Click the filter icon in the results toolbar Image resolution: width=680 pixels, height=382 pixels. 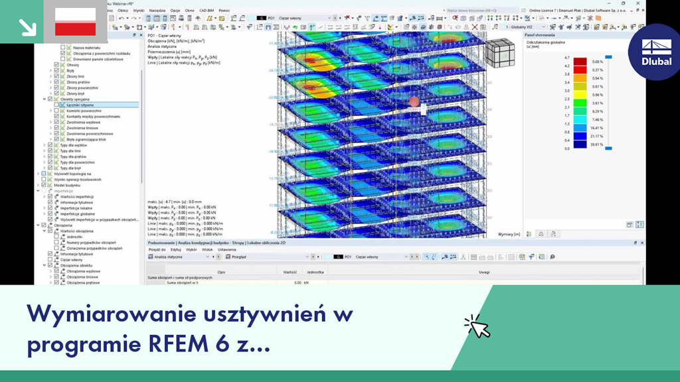tap(531, 256)
